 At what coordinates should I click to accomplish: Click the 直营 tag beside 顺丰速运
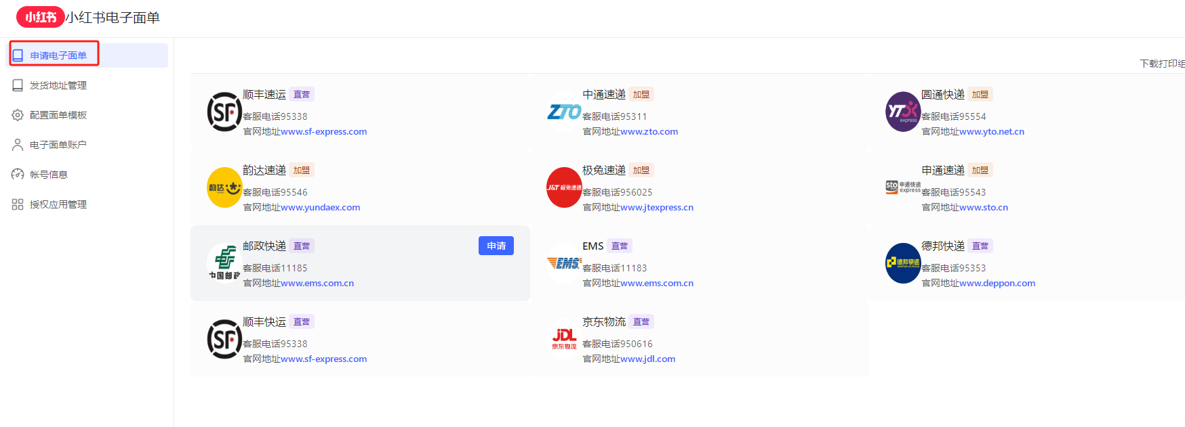click(x=302, y=95)
